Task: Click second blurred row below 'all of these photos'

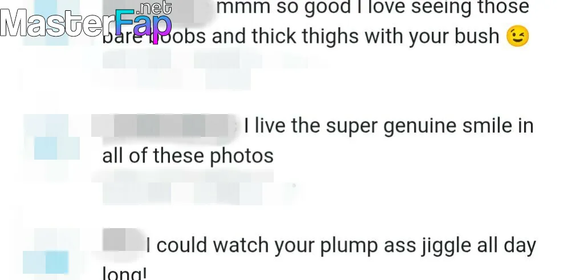Action: [x=200, y=194]
